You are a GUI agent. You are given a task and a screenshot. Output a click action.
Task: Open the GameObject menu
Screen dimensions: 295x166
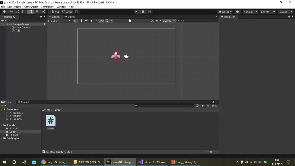pos(31,7)
